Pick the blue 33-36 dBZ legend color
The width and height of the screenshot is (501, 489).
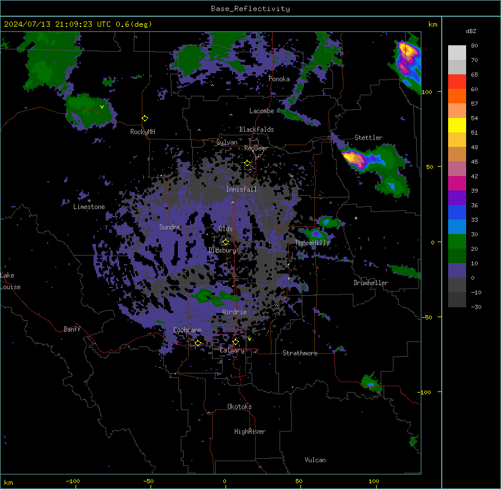(x=457, y=213)
